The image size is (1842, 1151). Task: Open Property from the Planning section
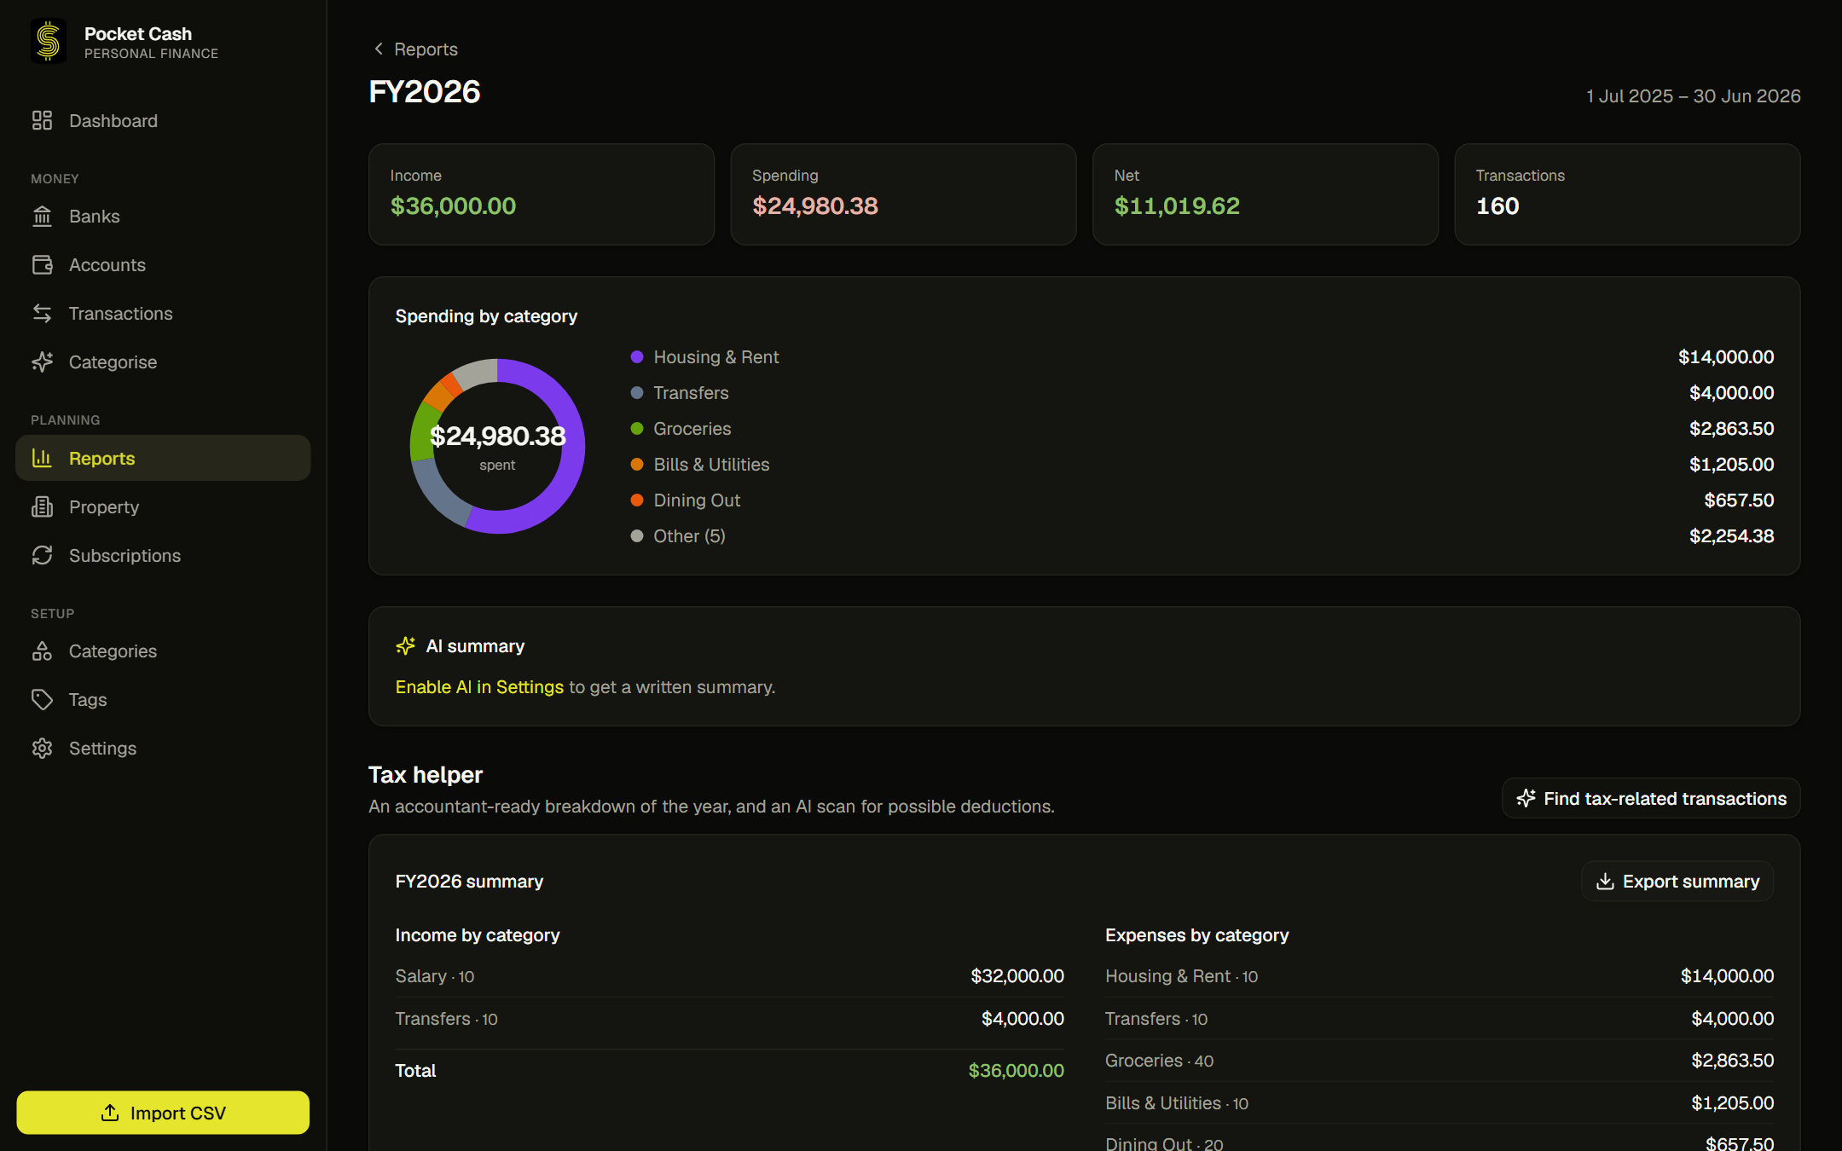(x=163, y=507)
